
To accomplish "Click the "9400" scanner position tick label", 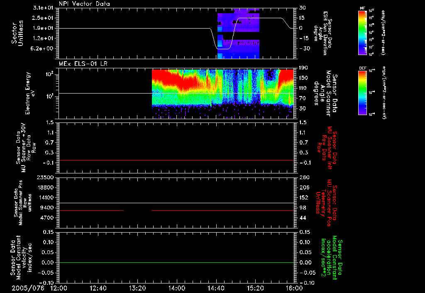I will pos(47,208).
